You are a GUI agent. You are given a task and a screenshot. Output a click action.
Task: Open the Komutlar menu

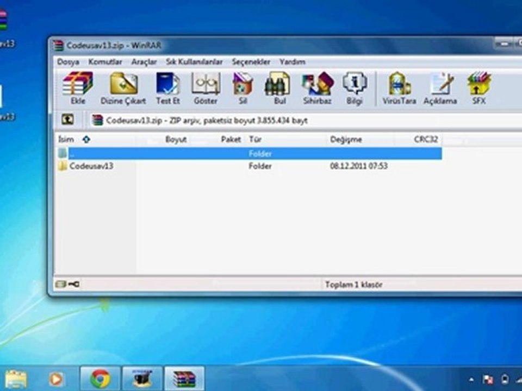click(x=105, y=62)
